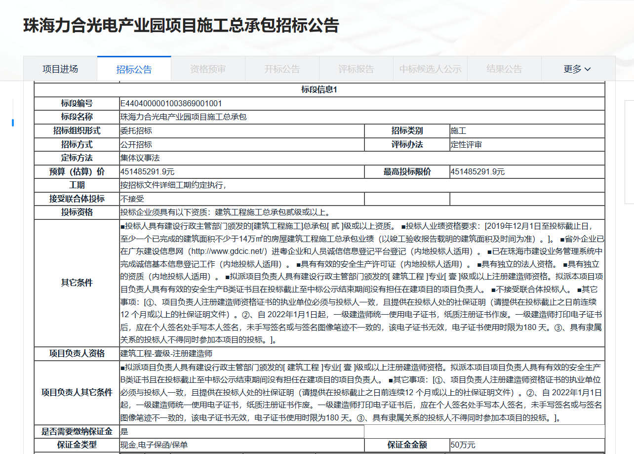Select the 招标公告 tab
This screenshot has width=634, height=454.
pyautogui.click(x=134, y=69)
